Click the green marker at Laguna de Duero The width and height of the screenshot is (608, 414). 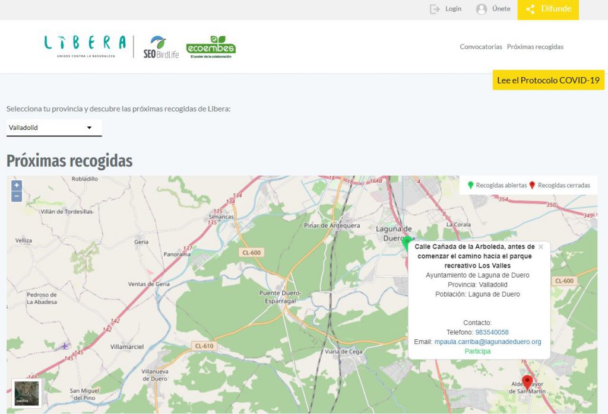[x=406, y=242]
